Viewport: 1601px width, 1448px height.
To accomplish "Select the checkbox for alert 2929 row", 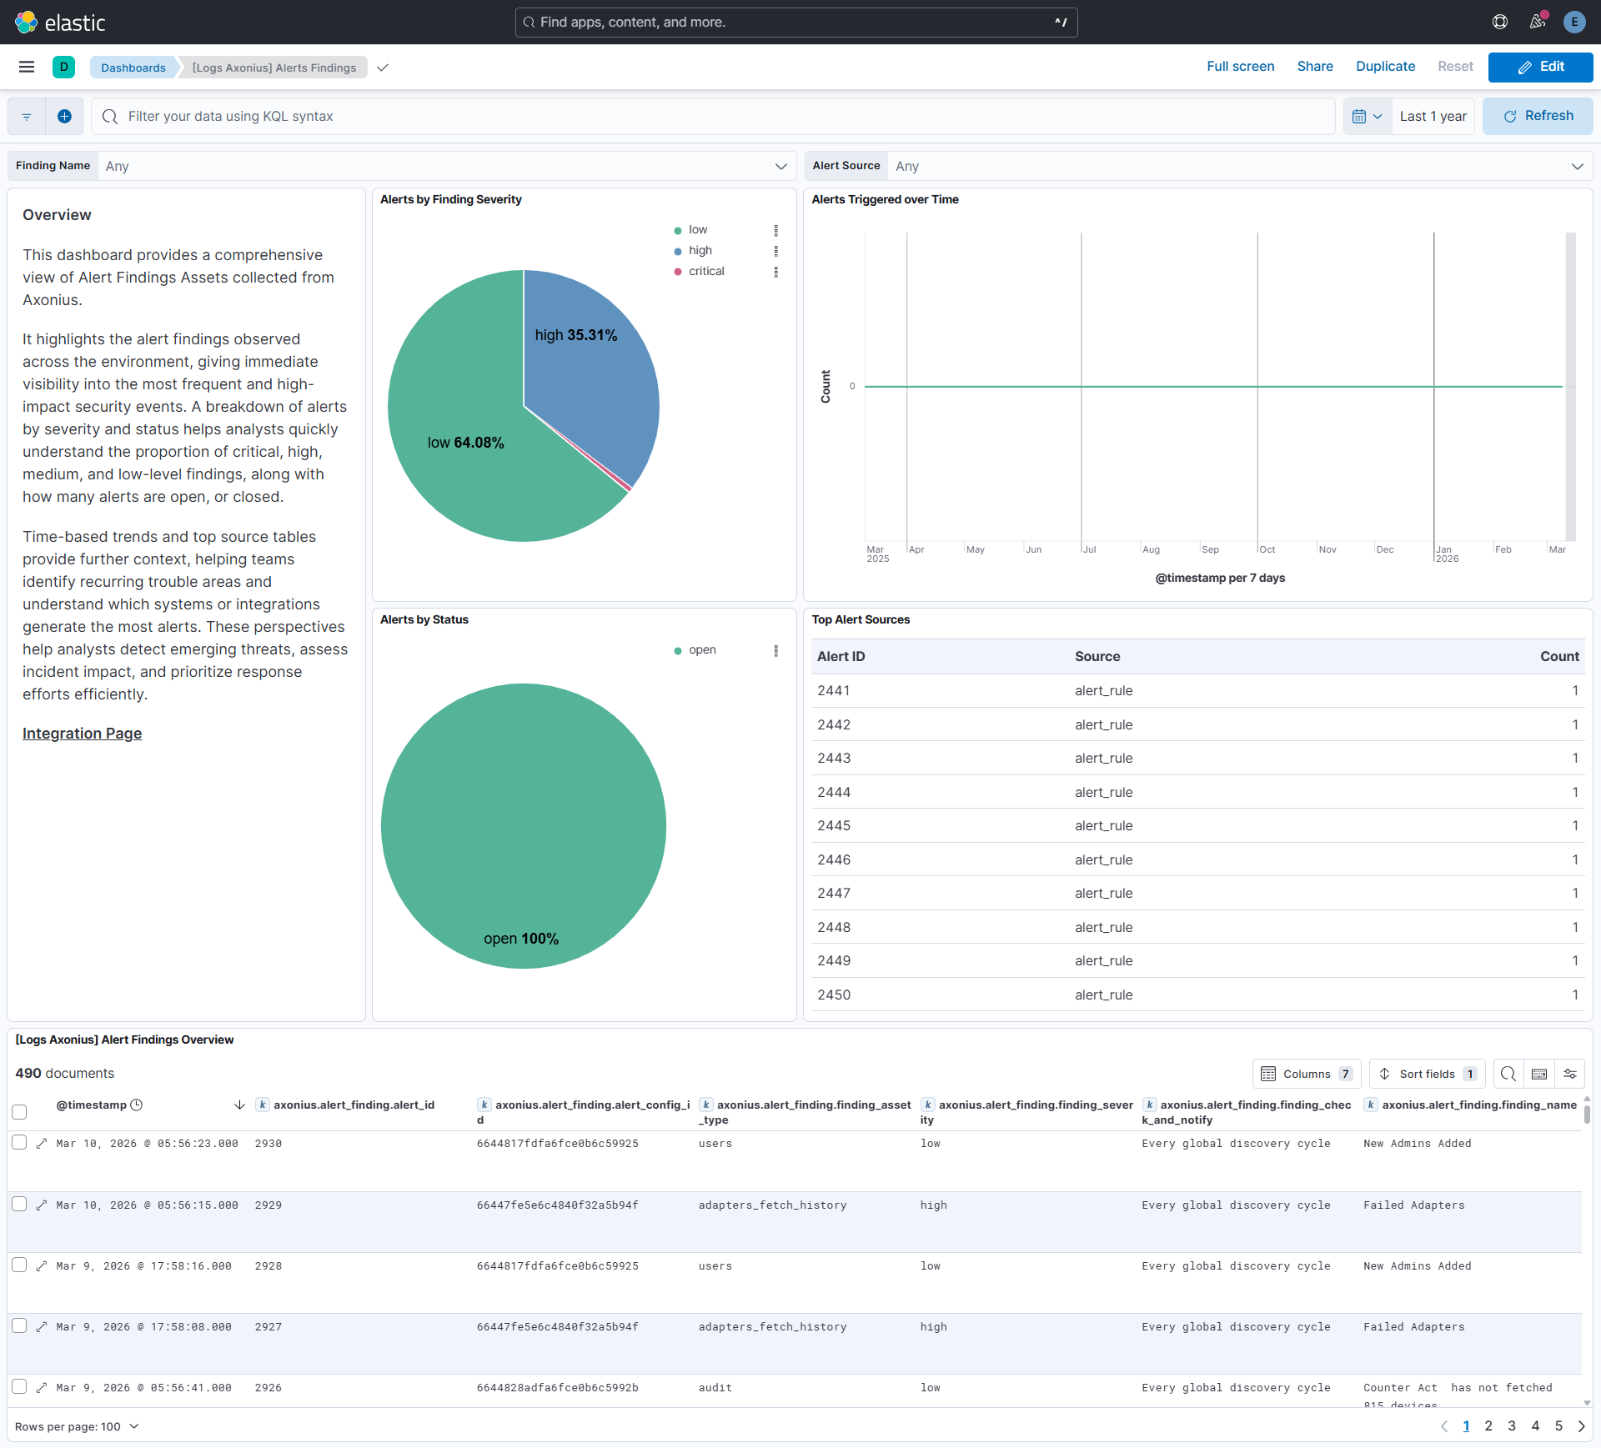I will 19,1204.
